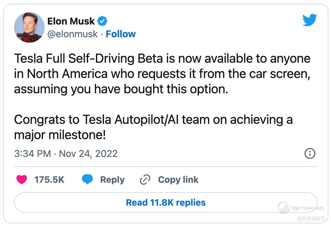Click the Twitter bird logo
Viewport: 331px width, 226px height.
[x=309, y=20]
